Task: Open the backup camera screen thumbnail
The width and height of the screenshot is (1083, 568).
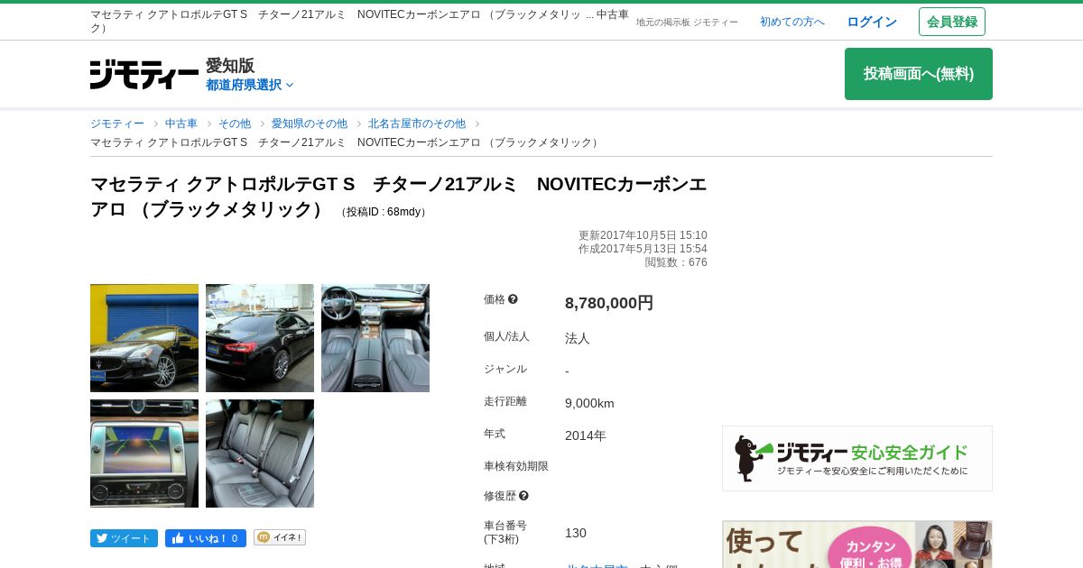Action: (x=144, y=453)
